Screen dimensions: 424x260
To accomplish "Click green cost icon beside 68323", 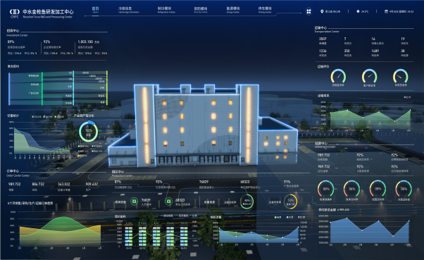I will pos(168,202).
